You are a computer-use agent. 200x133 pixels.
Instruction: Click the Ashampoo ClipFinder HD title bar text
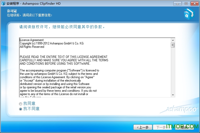click(x=42, y=4)
